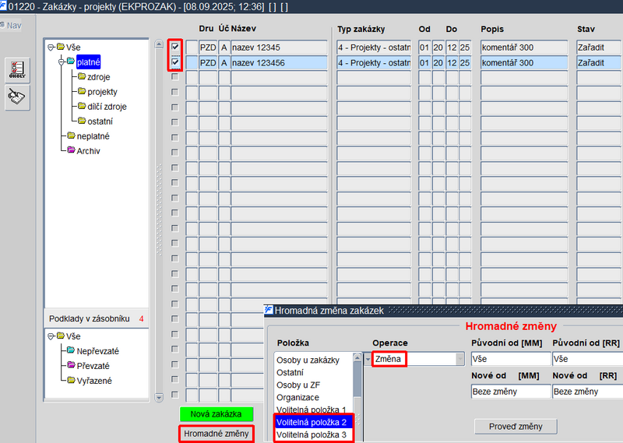Uncheck the checkbox for nazev 12345

tap(175, 47)
